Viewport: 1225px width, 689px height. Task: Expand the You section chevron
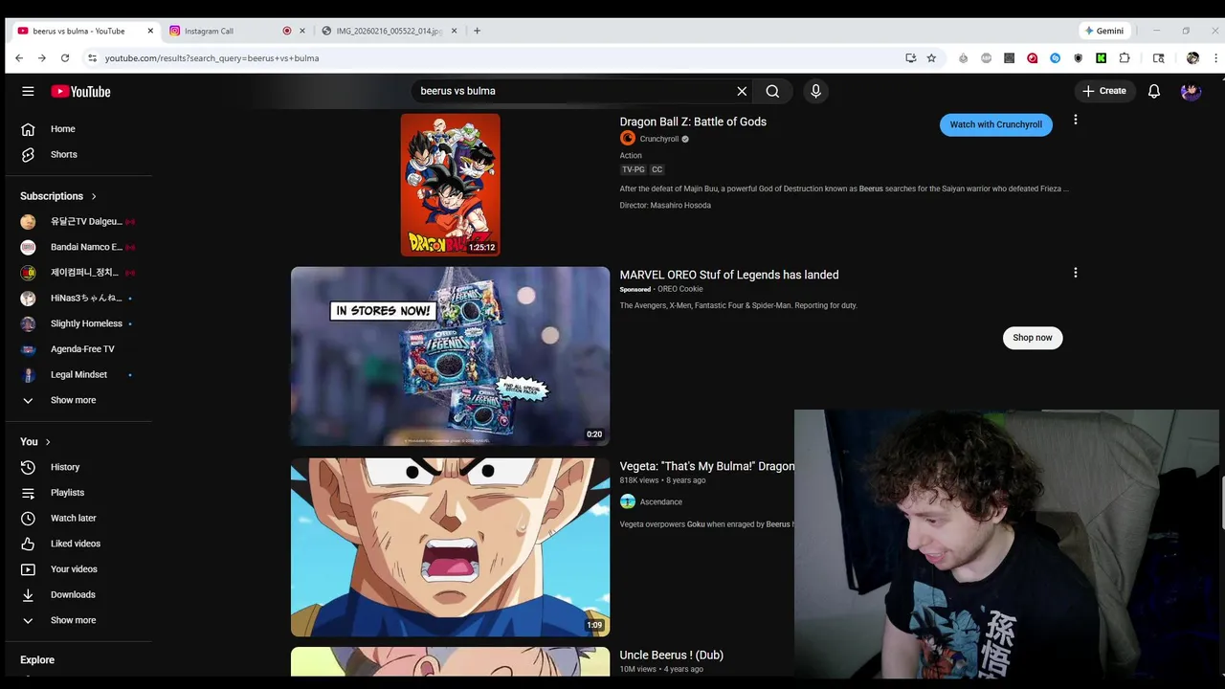coord(48,442)
